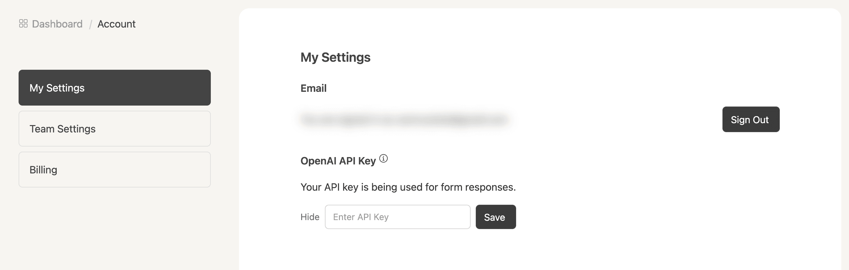
Task: Open the Account breadcrumb entry
Action: coord(116,24)
